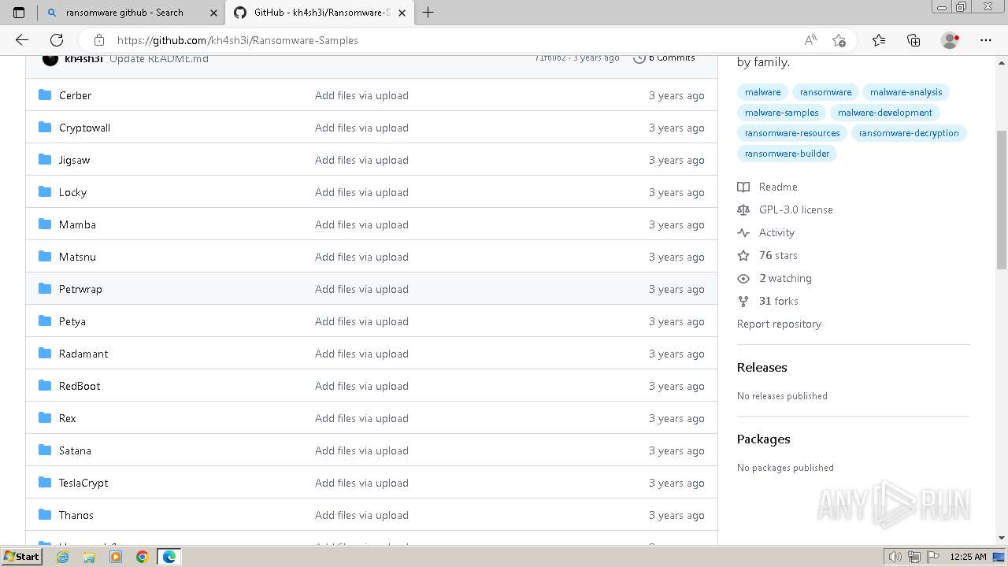Click Report repository link
Image resolution: width=1008 pixels, height=567 pixels.
(x=779, y=324)
